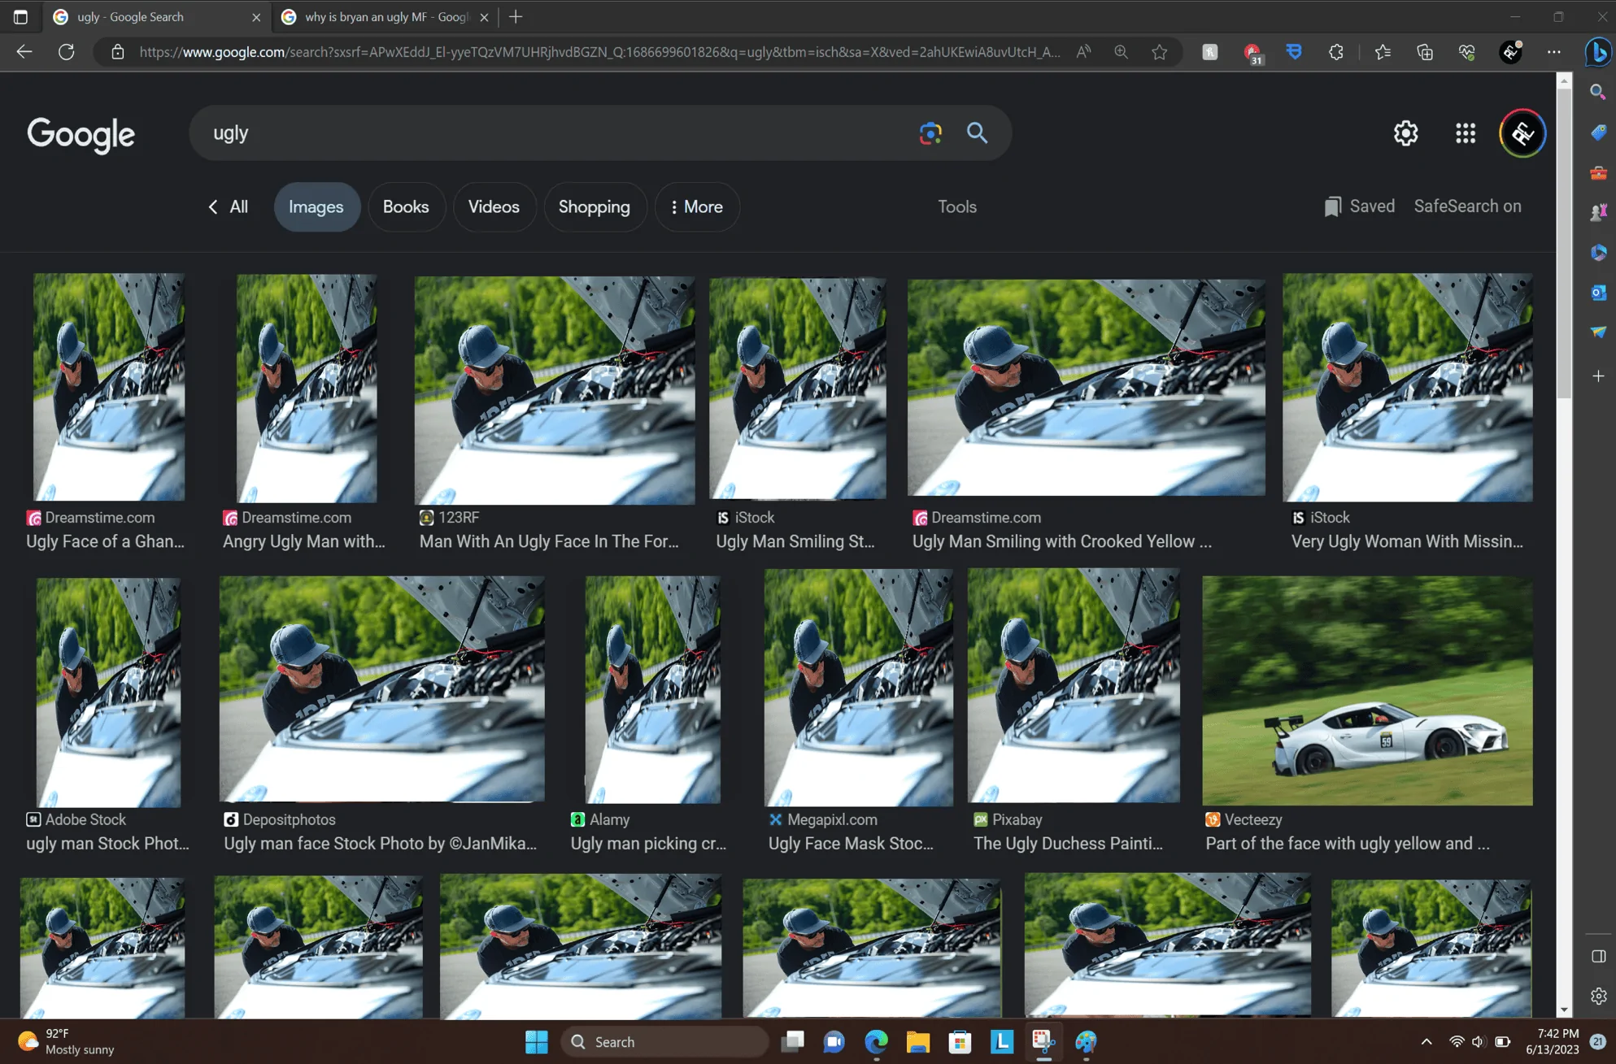Viewport: 1616px width, 1064px height.
Task: Open Collections in the toolbar
Action: 1424,52
